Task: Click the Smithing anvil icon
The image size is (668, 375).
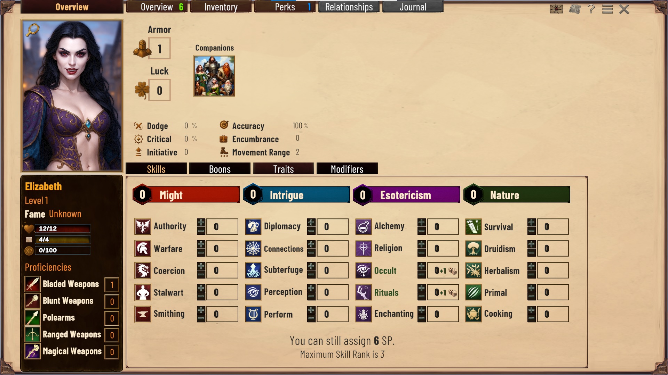Action: point(143,314)
